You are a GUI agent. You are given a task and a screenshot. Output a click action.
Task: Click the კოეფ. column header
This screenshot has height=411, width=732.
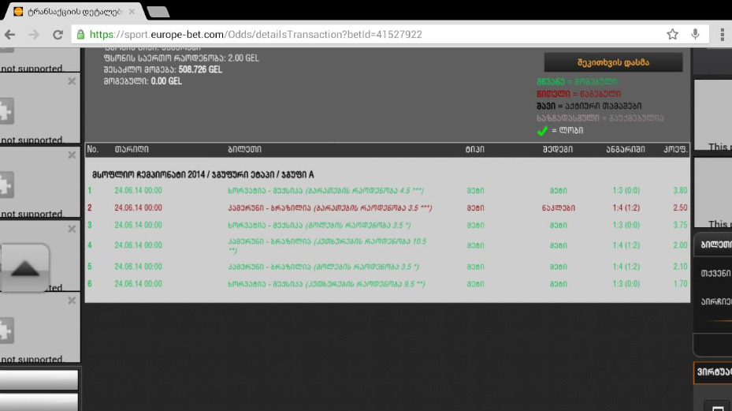(675, 149)
